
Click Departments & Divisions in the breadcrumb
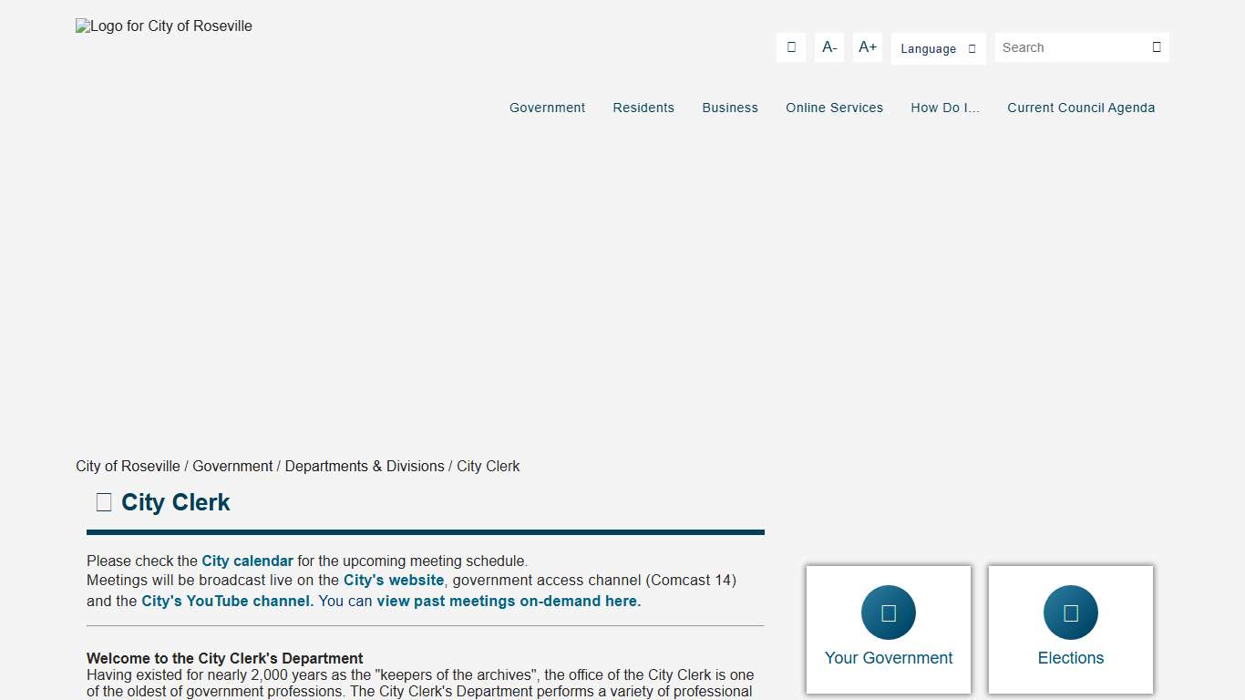(x=365, y=466)
